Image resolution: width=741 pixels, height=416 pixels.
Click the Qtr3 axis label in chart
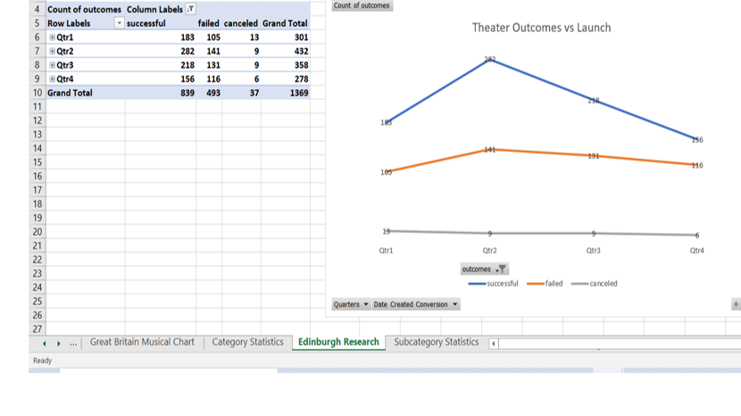pos(594,251)
